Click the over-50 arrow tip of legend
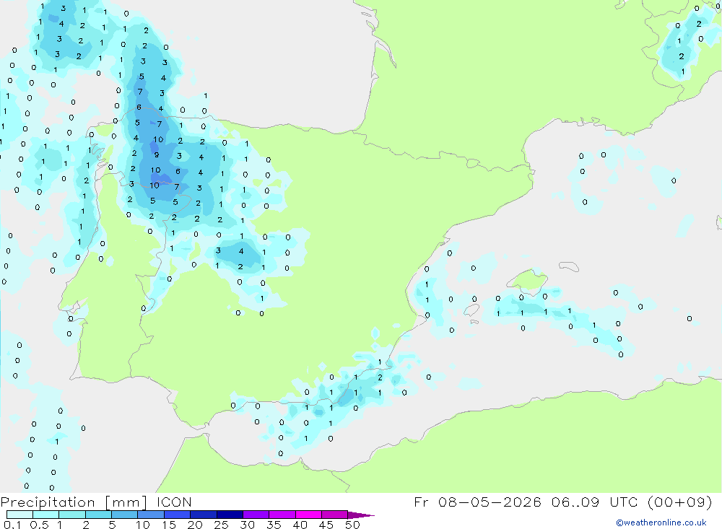722x529 pixels. [361, 515]
